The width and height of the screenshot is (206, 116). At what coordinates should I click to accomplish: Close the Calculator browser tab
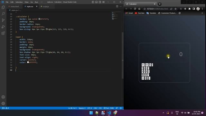coord(154,4)
